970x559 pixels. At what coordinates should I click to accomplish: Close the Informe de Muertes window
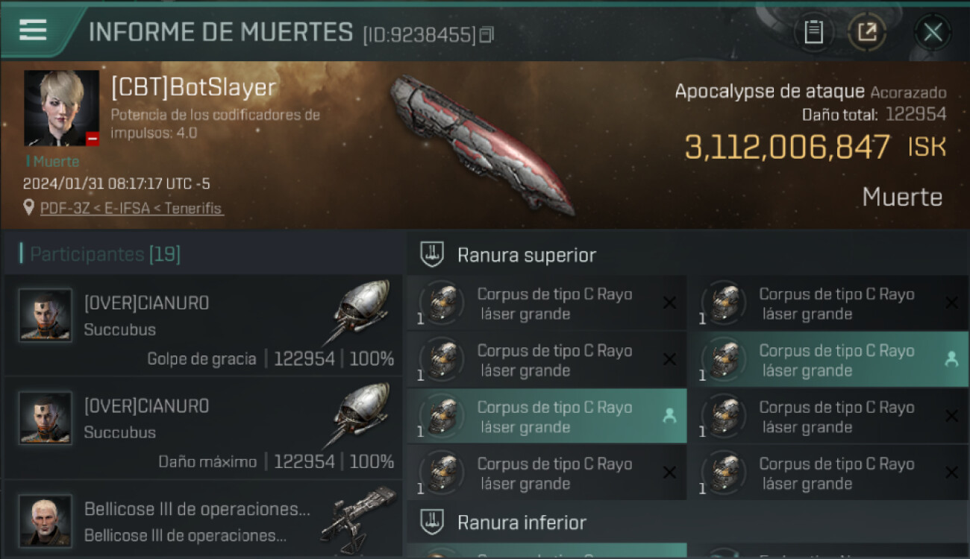point(933,32)
